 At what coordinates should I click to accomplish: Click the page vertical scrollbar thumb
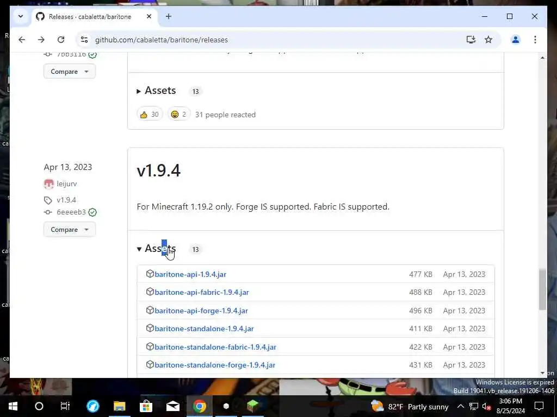542,289
